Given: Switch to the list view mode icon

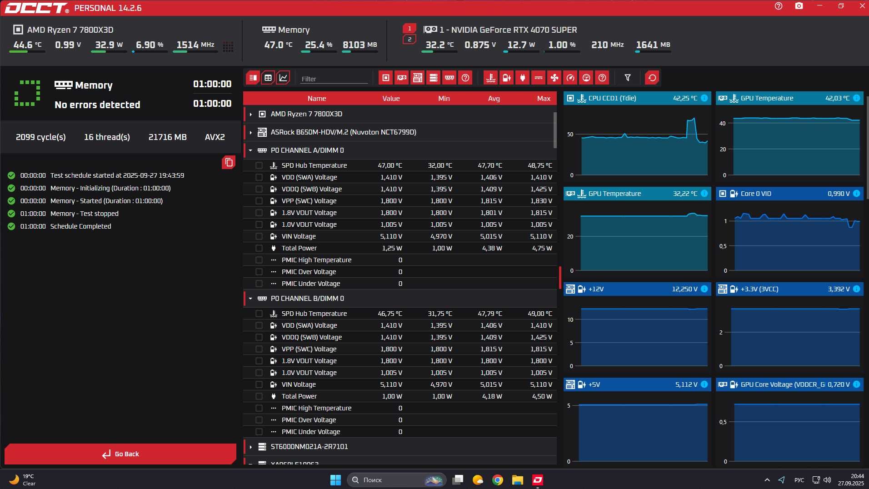Looking at the screenshot, I should (x=253, y=78).
